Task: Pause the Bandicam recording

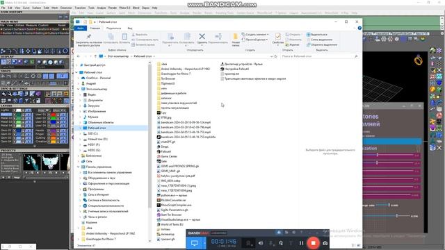Action: (x=301, y=243)
